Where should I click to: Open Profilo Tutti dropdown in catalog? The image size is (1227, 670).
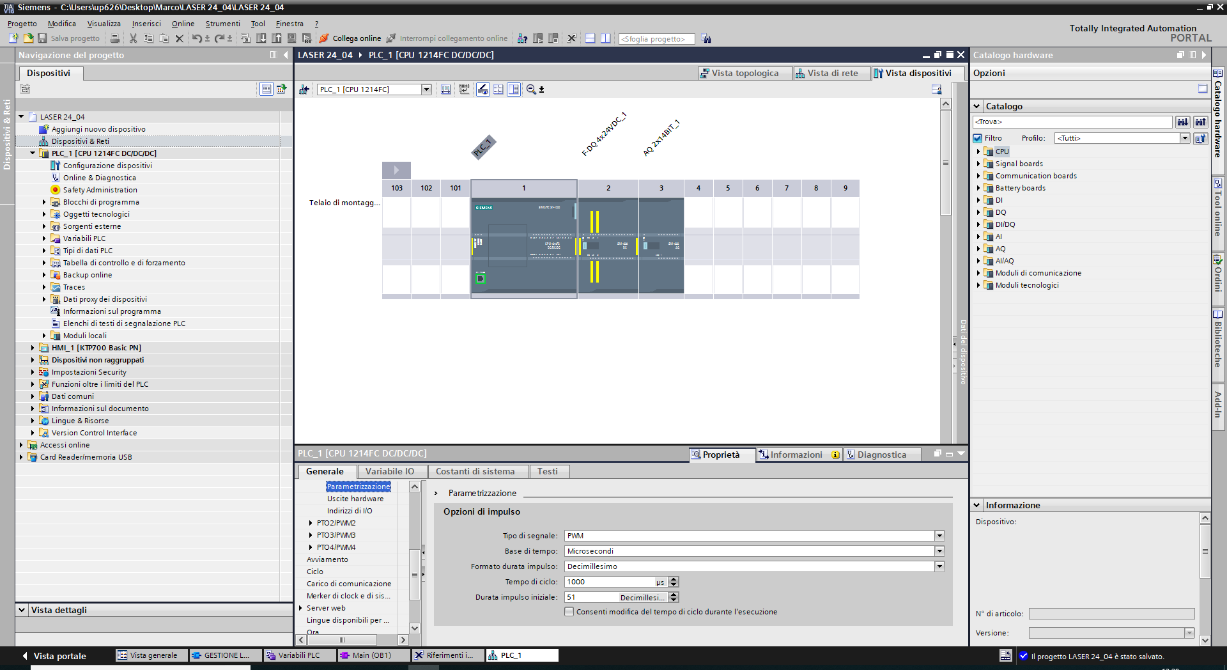pyautogui.click(x=1184, y=138)
